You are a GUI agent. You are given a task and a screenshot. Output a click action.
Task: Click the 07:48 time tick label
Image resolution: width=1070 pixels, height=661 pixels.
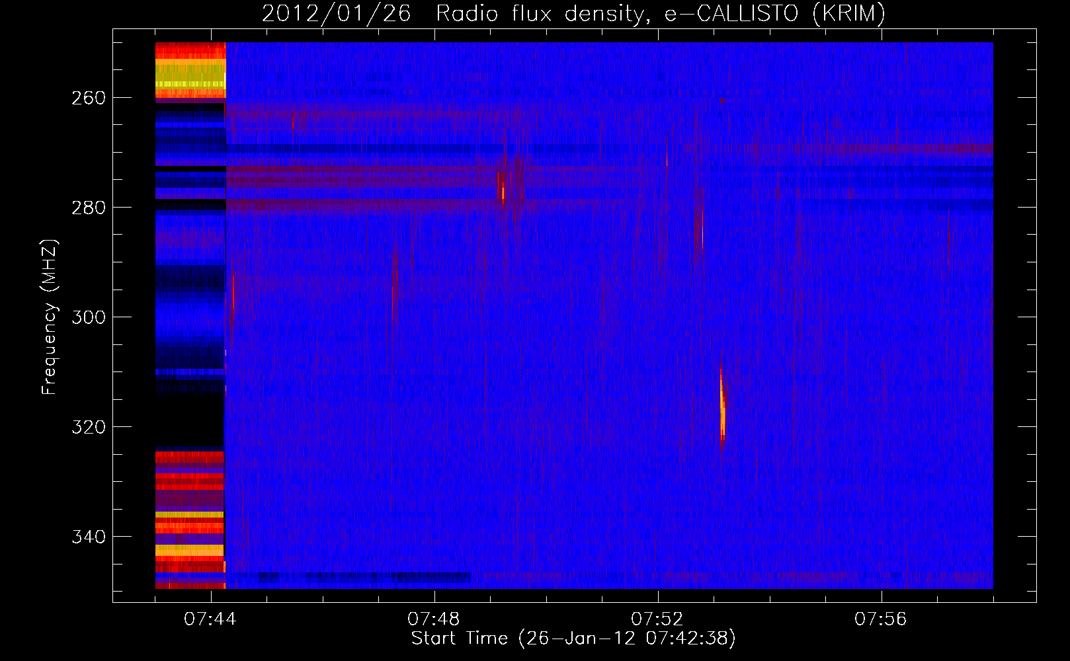(434, 619)
